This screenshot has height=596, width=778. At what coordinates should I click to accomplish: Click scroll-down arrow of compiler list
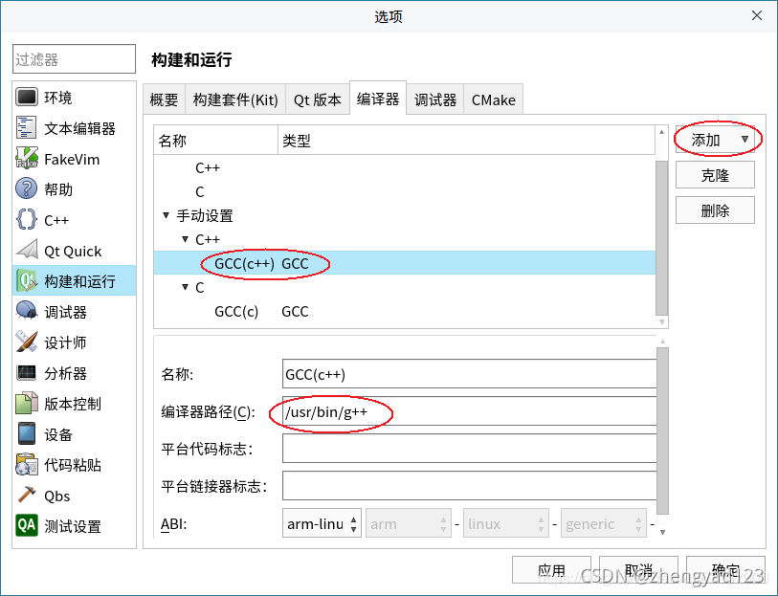pos(661,321)
